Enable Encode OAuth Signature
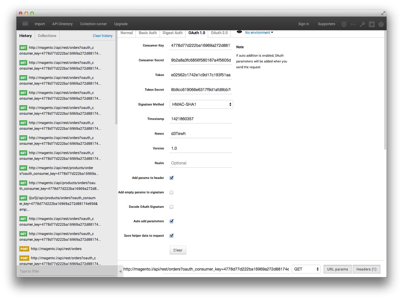 [x=171, y=207]
